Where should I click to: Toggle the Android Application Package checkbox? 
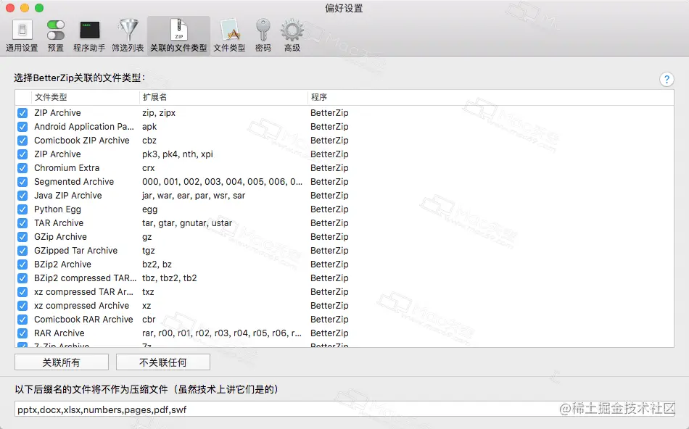coord(22,127)
